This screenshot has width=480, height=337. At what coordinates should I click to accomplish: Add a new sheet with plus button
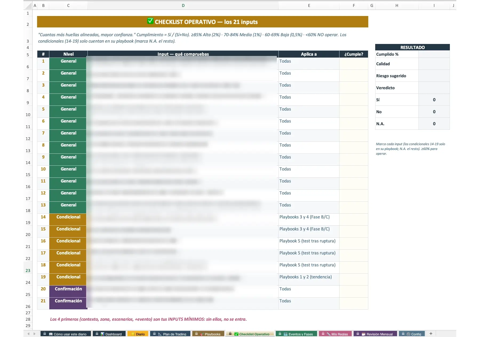(x=431, y=334)
